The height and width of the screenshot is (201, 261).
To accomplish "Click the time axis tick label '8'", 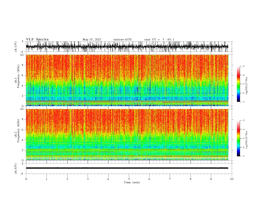I will [x=190, y=179].
